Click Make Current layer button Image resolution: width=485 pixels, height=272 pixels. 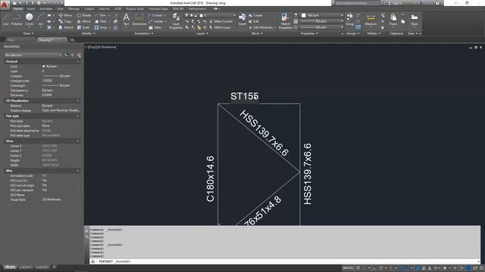221,21
